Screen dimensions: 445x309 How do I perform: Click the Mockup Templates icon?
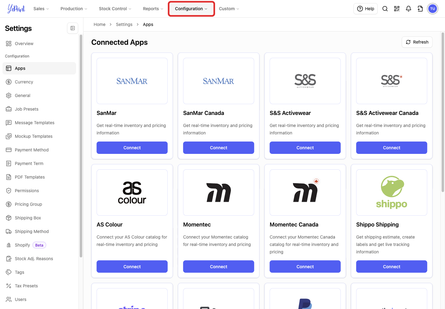click(9, 136)
